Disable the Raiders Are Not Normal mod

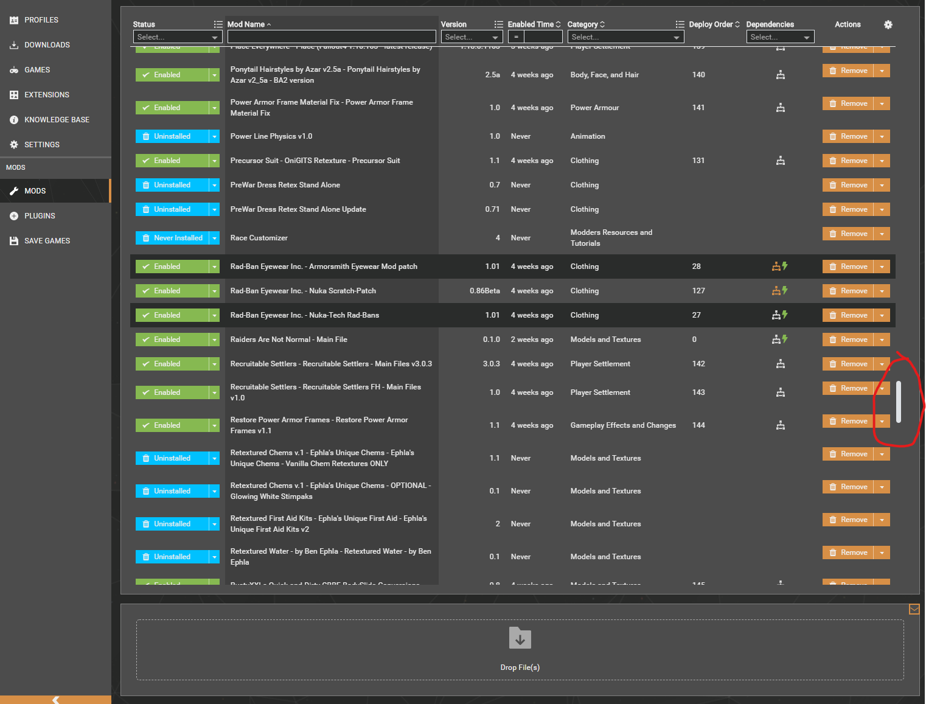coord(172,339)
